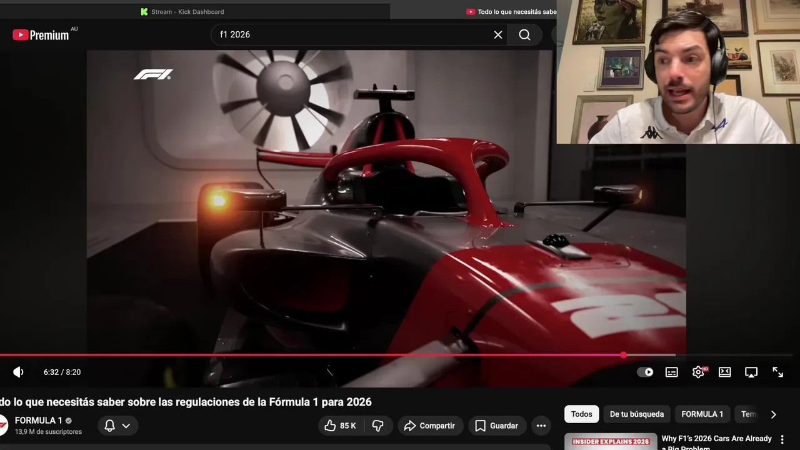Image resolution: width=800 pixels, height=450 pixels.
Task: Open player settings gear
Action: pyautogui.click(x=698, y=372)
